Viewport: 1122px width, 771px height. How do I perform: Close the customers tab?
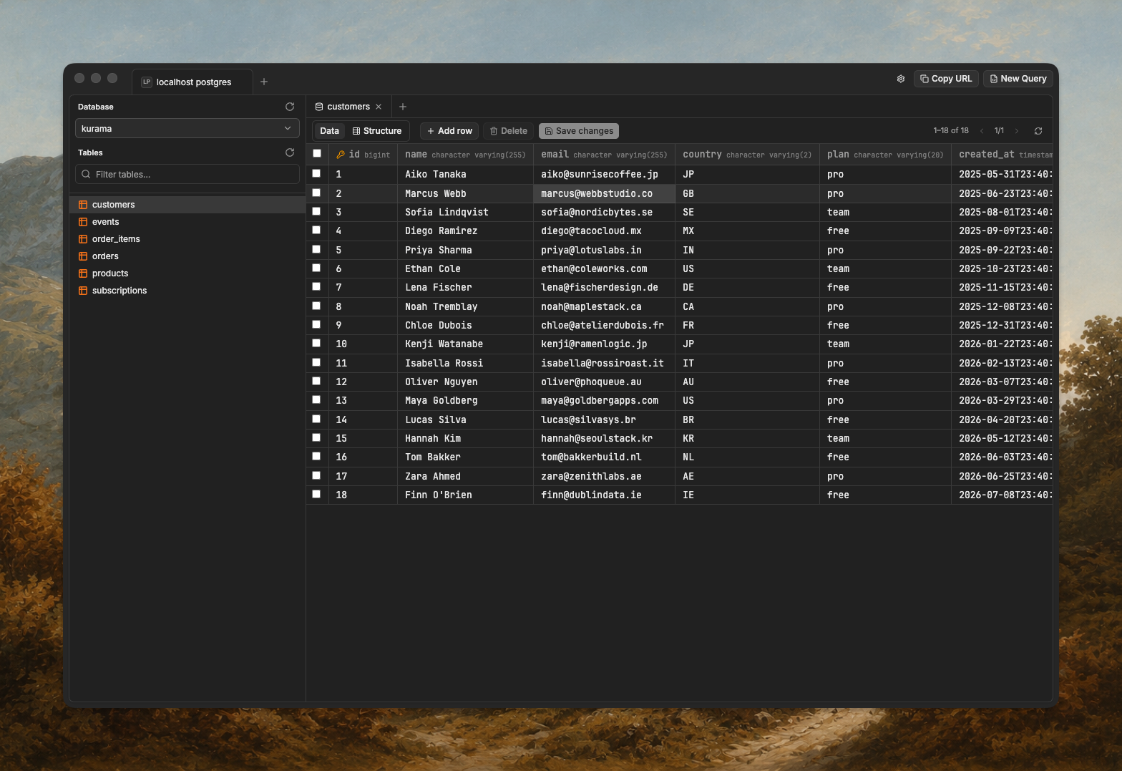point(379,107)
